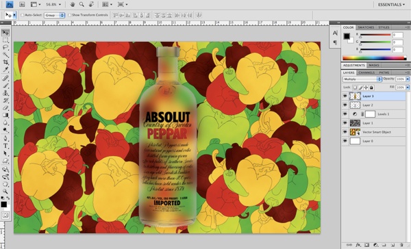Select the 3D Orbit tool
Image resolution: width=411 pixels, height=249 pixels.
[x=5, y=176]
